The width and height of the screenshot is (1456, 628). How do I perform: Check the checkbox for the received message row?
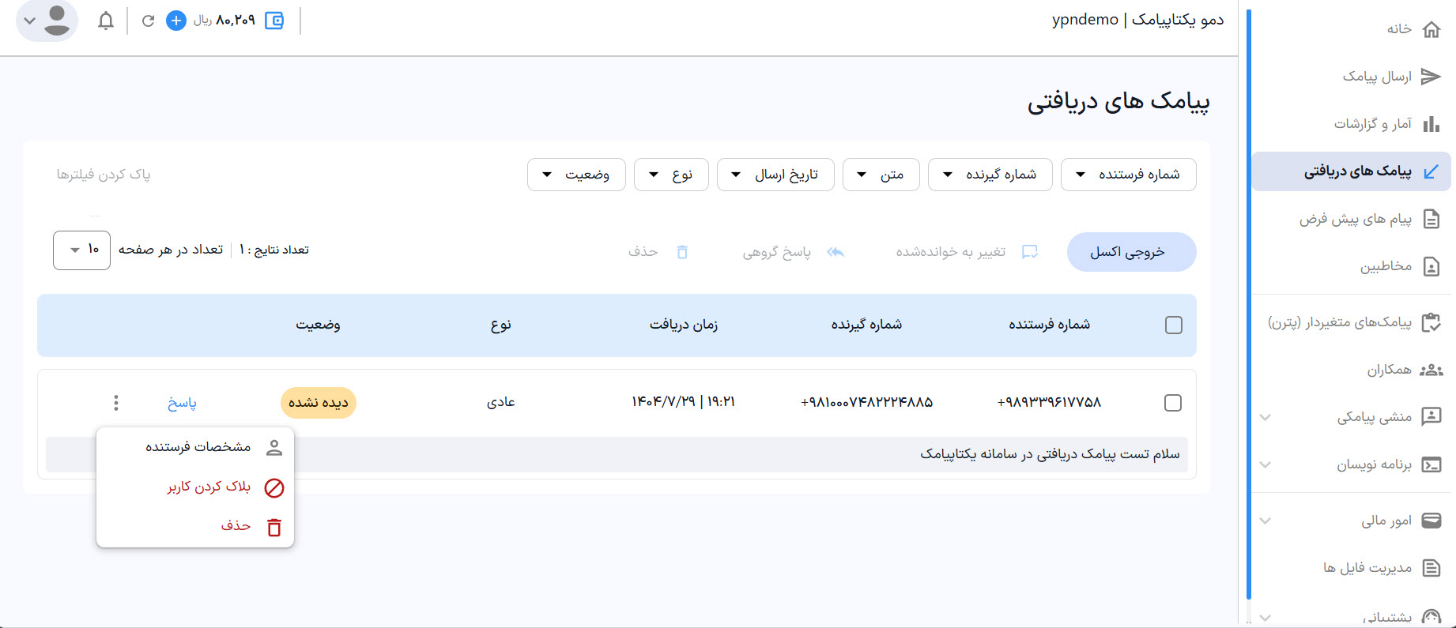pyautogui.click(x=1173, y=403)
